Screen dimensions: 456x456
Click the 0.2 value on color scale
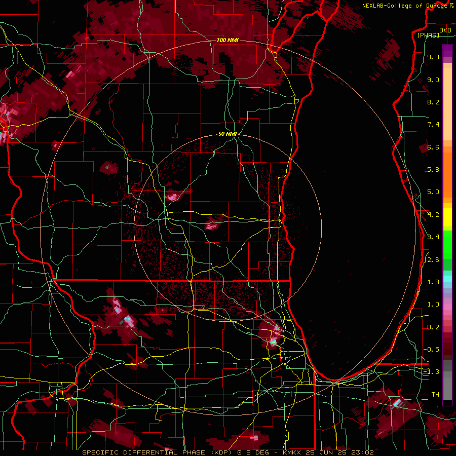433,327
